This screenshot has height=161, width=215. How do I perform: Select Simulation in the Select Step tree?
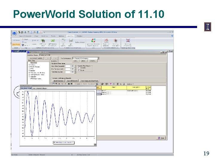click(33, 63)
